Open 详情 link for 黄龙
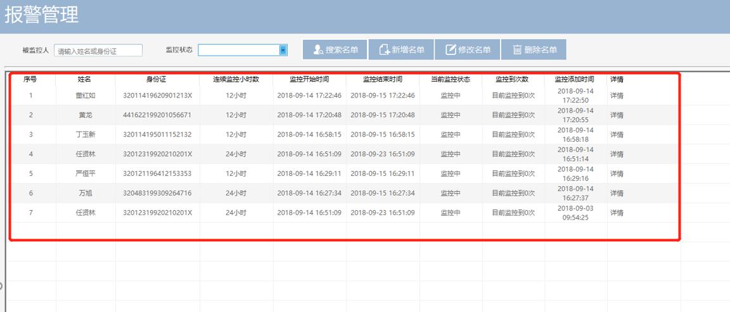Viewport: 730px width, 312px height. [616, 115]
